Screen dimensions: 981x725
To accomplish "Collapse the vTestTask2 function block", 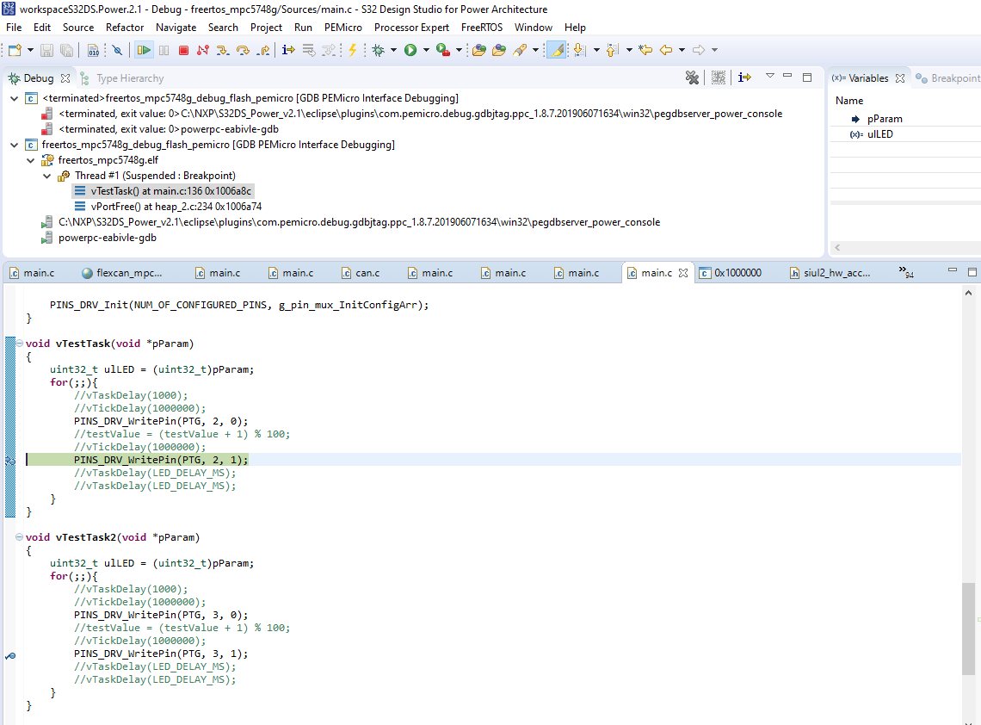I will (19, 536).
